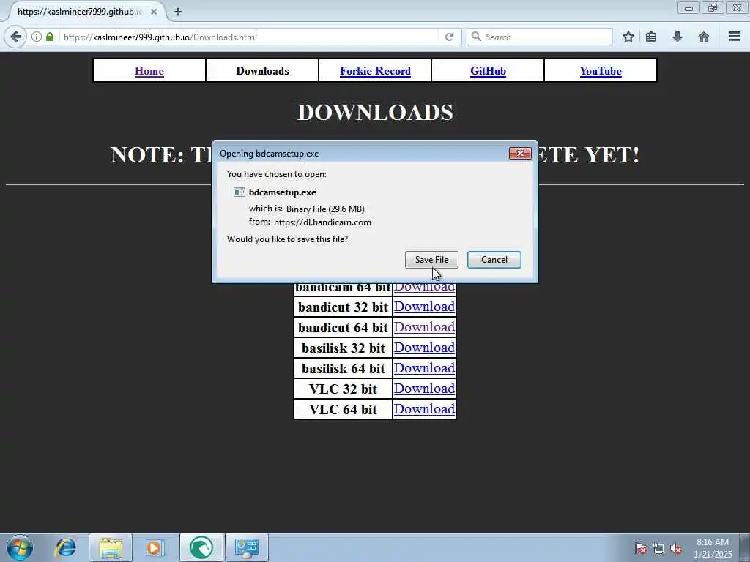Open the YouTube navigation link
Viewport: 750px width, 562px height.
601,71
